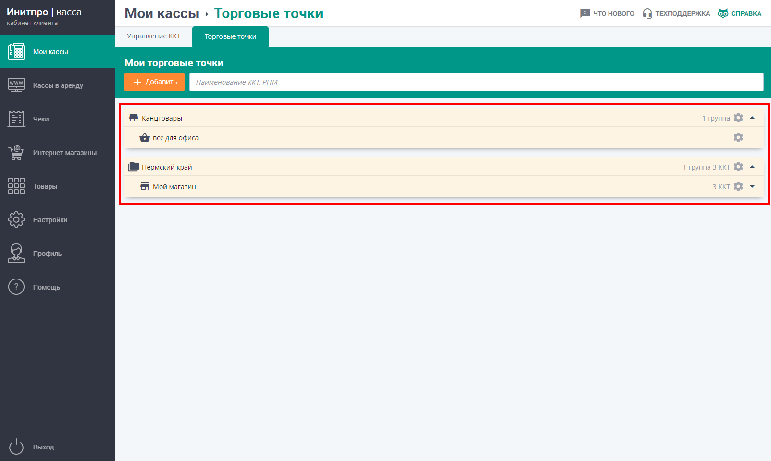Open settings gear for Пермский край row
This screenshot has width=771, height=461.
click(738, 167)
